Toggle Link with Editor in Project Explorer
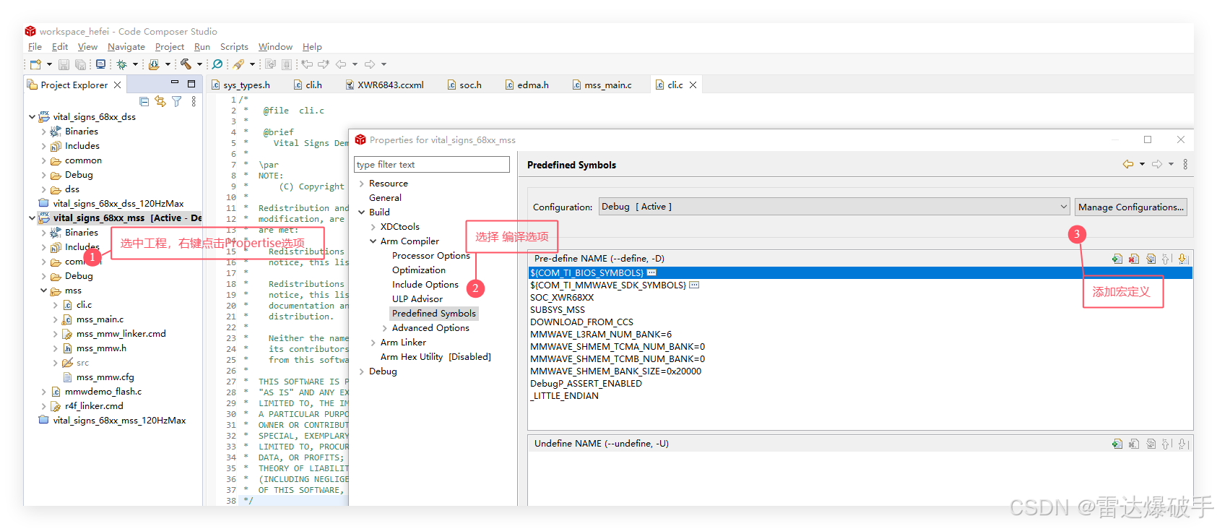 point(160,101)
